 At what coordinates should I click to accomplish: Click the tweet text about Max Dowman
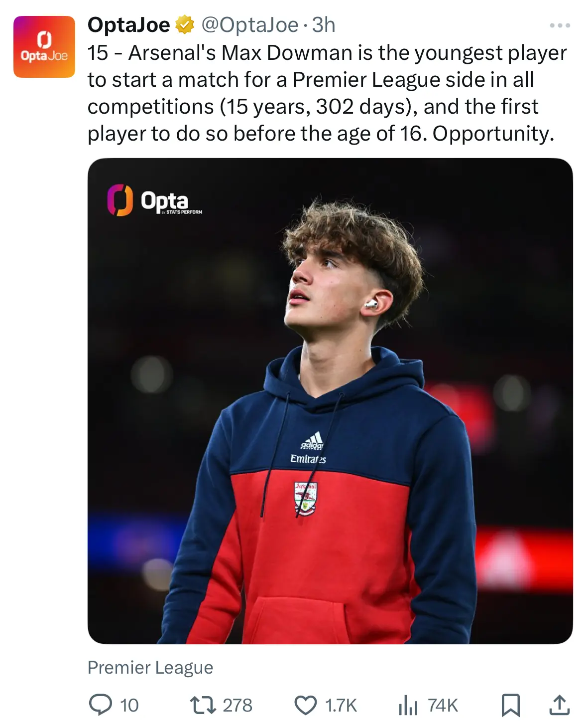[x=327, y=93]
